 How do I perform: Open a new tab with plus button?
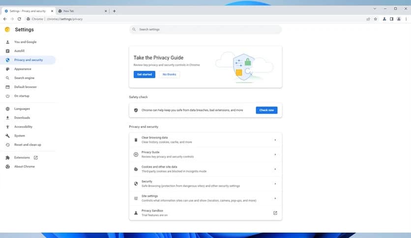tap(114, 11)
